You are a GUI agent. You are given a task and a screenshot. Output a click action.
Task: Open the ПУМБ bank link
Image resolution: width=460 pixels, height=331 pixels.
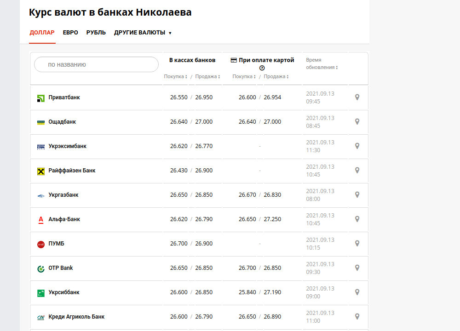56,243
